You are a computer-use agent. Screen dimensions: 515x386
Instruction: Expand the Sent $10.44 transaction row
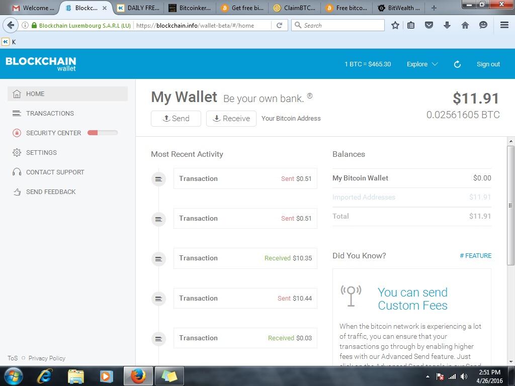(x=245, y=298)
